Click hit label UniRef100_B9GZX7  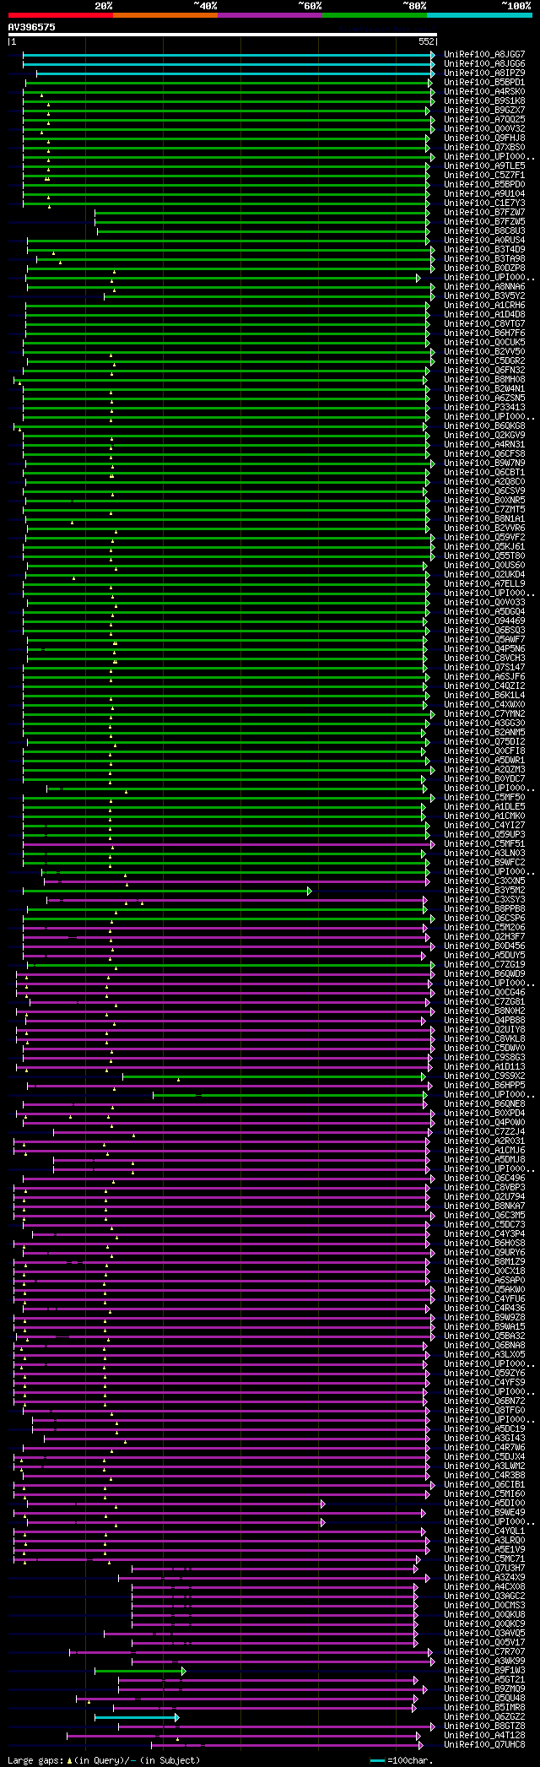pos(484,111)
